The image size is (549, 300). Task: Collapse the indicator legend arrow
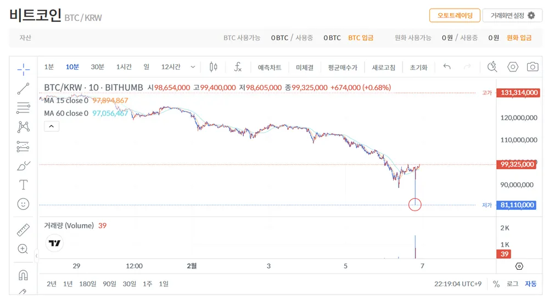click(x=52, y=126)
